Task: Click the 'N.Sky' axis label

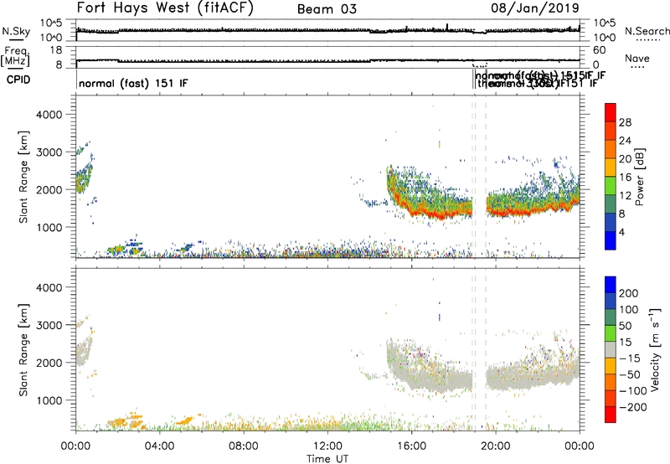Action: pos(16,31)
